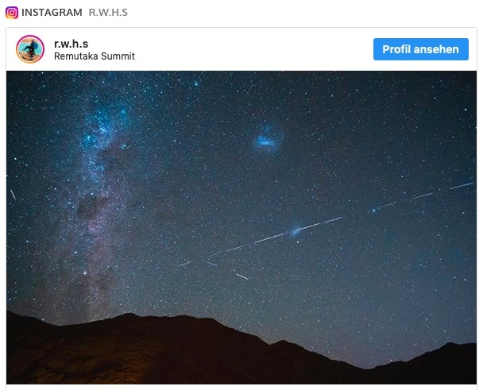Viewport: 483px width, 390px height.
Task: Select the long satellite streak in the sky
Action: [x=261, y=241]
